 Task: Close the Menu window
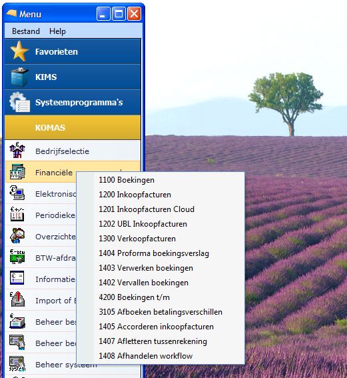[x=134, y=14]
